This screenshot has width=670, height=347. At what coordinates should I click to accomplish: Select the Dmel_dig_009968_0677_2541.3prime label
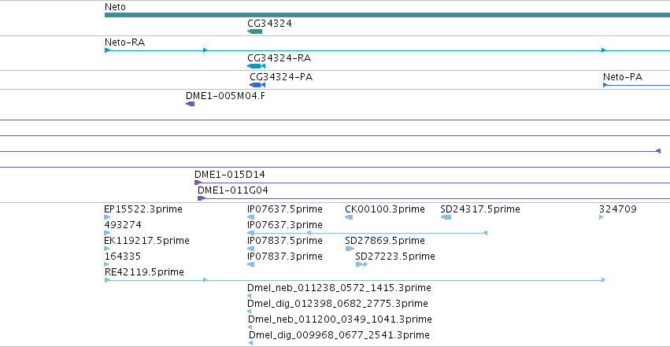tap(339, 335)
